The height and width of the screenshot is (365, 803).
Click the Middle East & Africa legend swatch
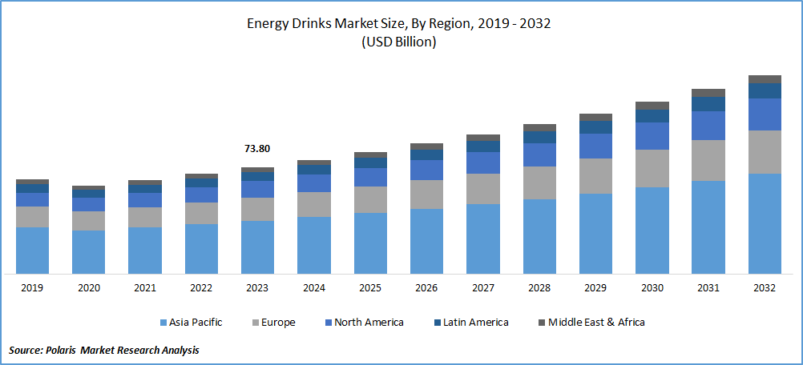541,323
